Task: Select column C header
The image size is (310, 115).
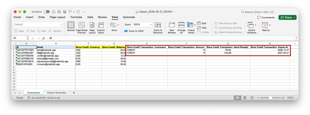Action: point(88,43)
